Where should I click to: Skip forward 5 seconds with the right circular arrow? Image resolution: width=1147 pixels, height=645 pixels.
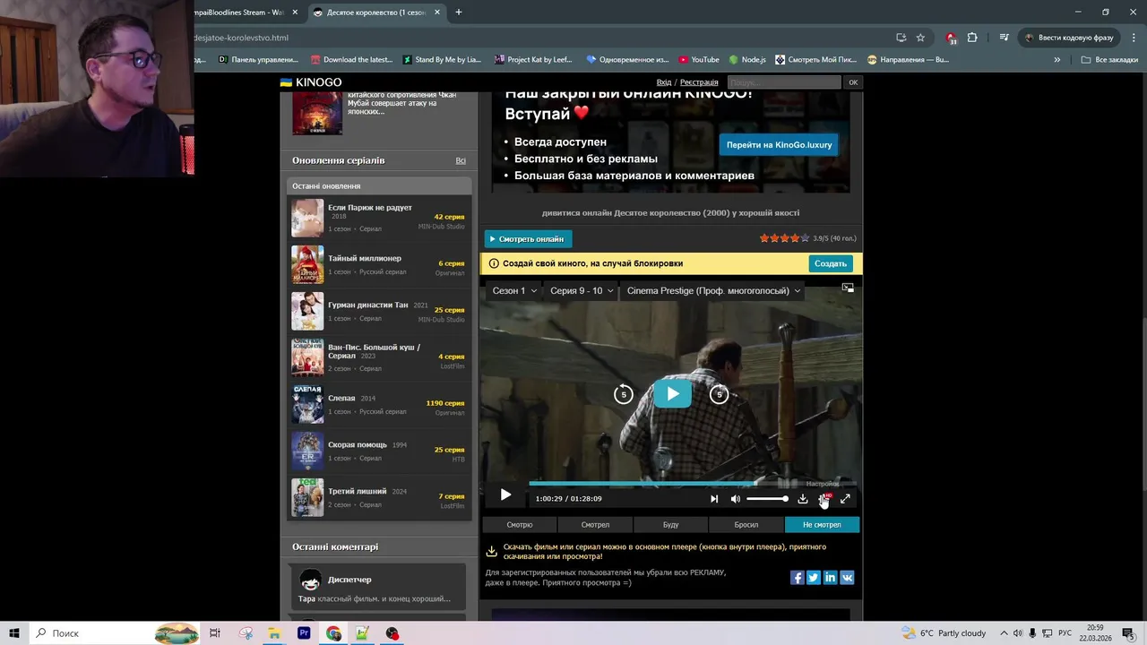click(719, 394)
